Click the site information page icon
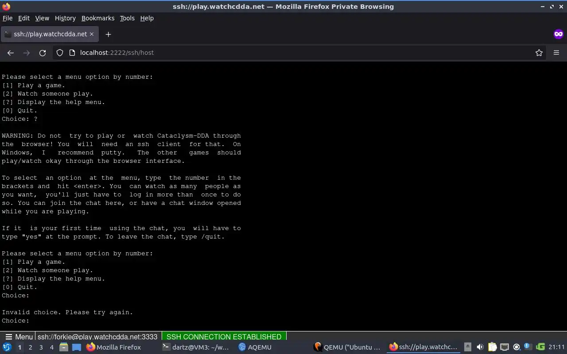 72,53
